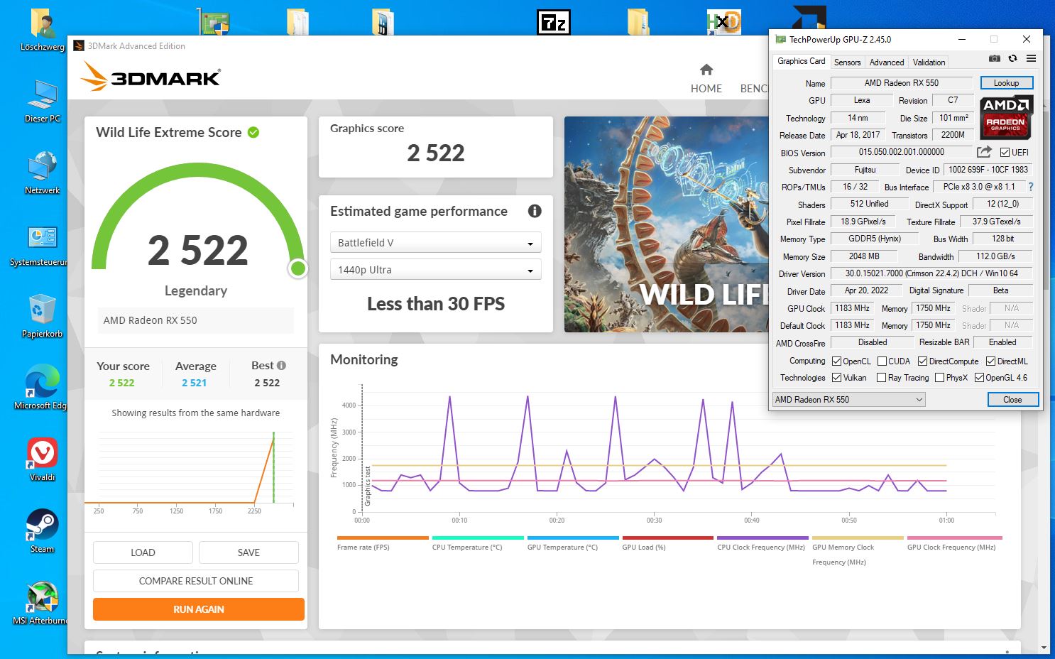Image resolution: width=1055 pixels, height=659 pixels.
Task: Open the Estimated game performance info icon
Action: click(x=535, y=211)
